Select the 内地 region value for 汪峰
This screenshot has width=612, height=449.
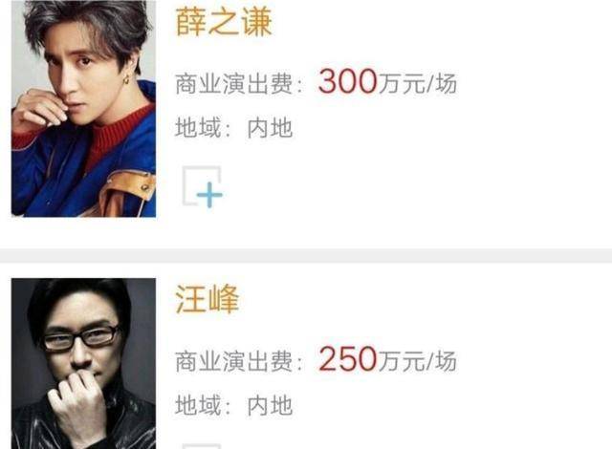(270, 405)
